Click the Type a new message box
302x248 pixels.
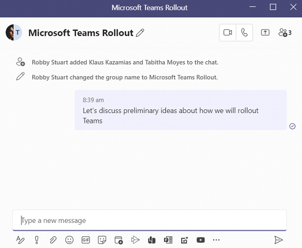coord(149,220)
